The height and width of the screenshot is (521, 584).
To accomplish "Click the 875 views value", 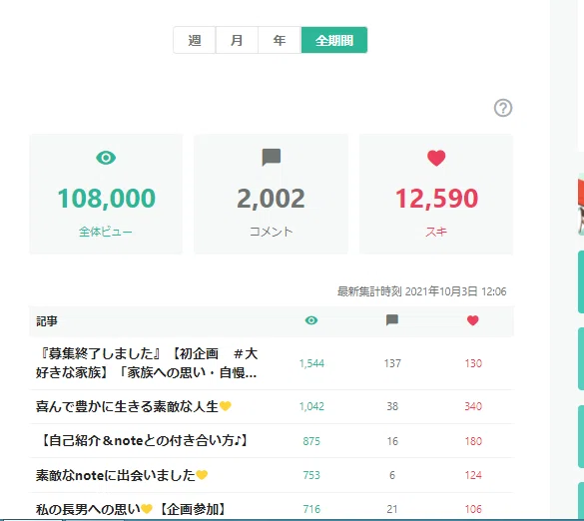I will (311, 441).
